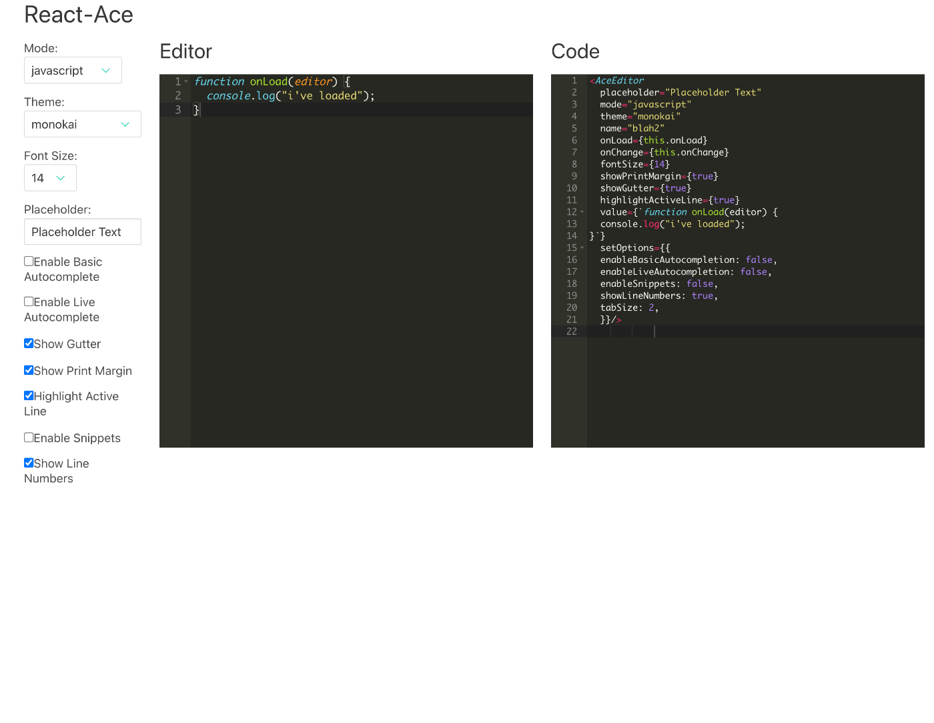The height and width of the screenshot is (723, 934).
Task: Click 'setOptions={{' line in Code pane
Action: [x=635, y=248]
